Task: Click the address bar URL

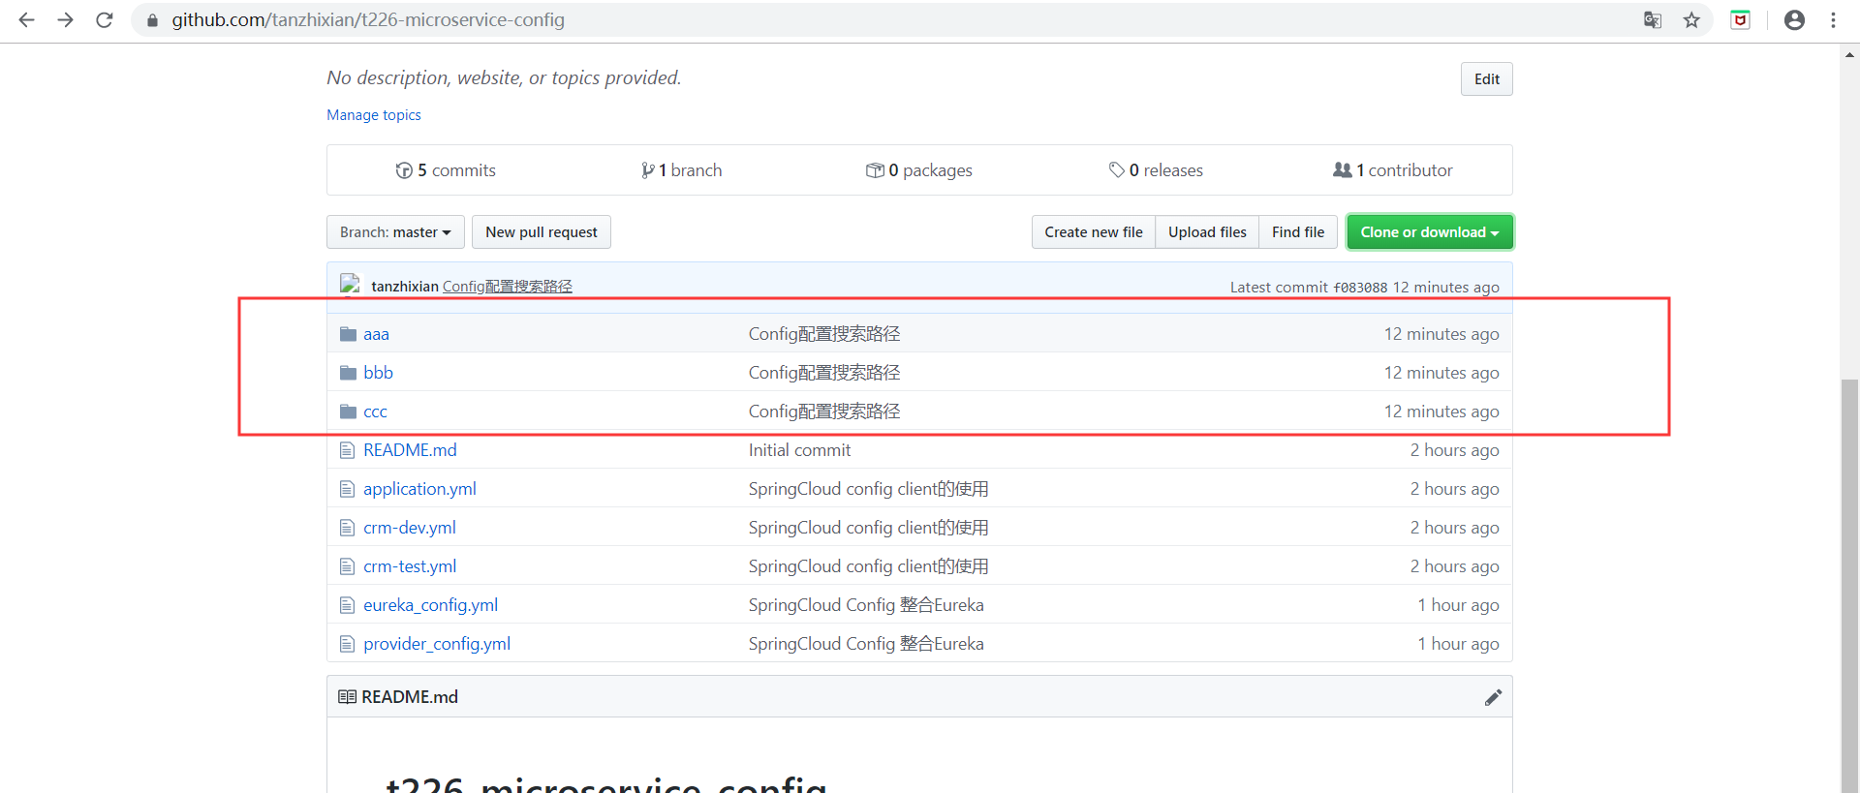Action: point(368,19)
